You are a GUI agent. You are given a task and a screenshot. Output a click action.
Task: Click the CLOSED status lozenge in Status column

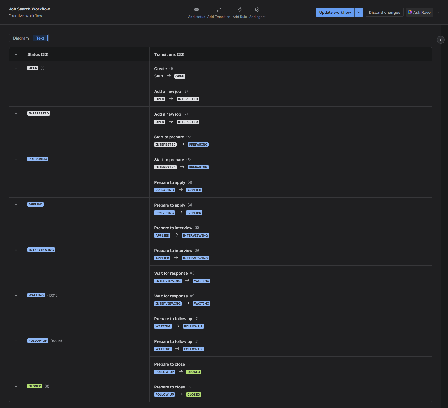(35, 386)
